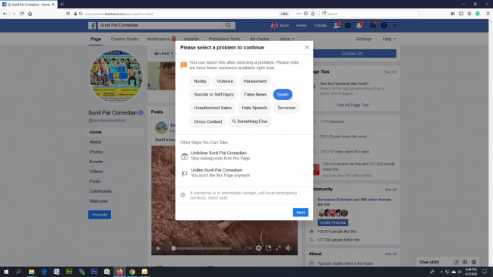Viewport: 493px width, 277px height.
Task: Click the Invite Friends button
Action: click(x=333, y=222)
